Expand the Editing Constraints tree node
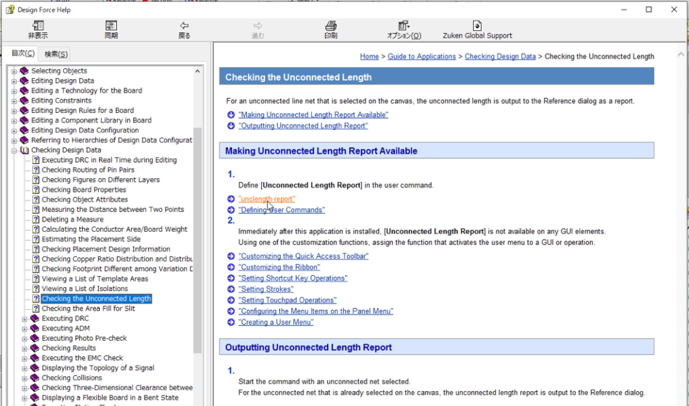This screenshot has height=406, width=689. pyautogui.click(x=14, y=101)
